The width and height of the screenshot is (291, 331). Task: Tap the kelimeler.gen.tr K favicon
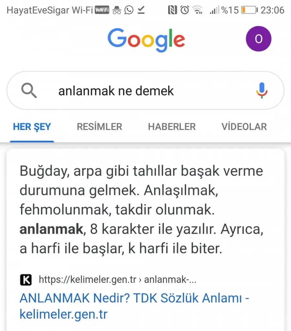click(x=26, y=280)
